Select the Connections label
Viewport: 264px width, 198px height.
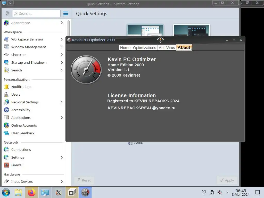click(x=21, y=150)
